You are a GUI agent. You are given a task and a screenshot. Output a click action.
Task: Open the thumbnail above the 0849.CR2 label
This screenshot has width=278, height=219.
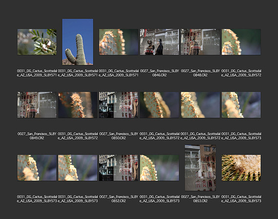[x=37, y=105]
